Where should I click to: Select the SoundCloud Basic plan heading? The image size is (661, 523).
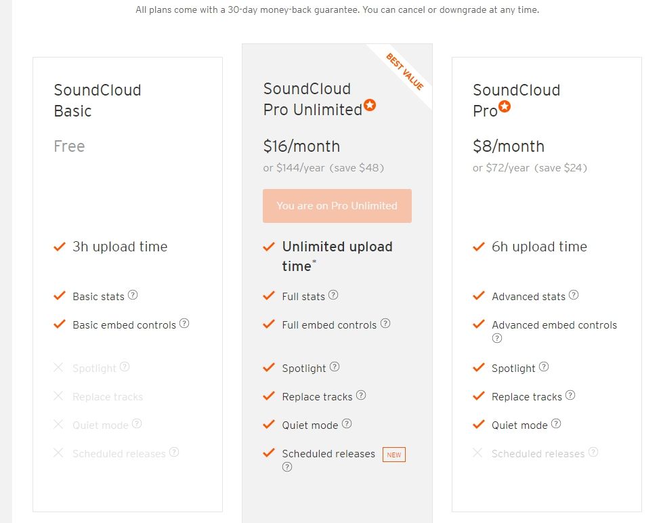coord(98,100)
